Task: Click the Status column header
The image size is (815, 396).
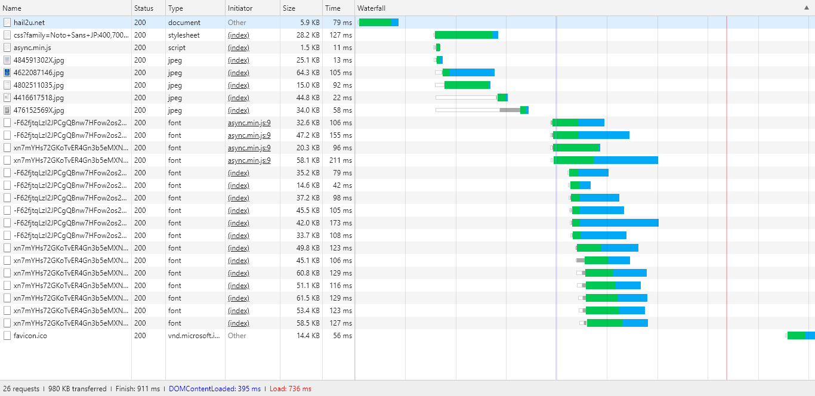Action: point(143,8)
